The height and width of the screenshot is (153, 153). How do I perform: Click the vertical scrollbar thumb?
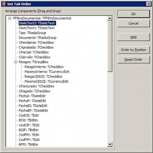tap(110, 46)
